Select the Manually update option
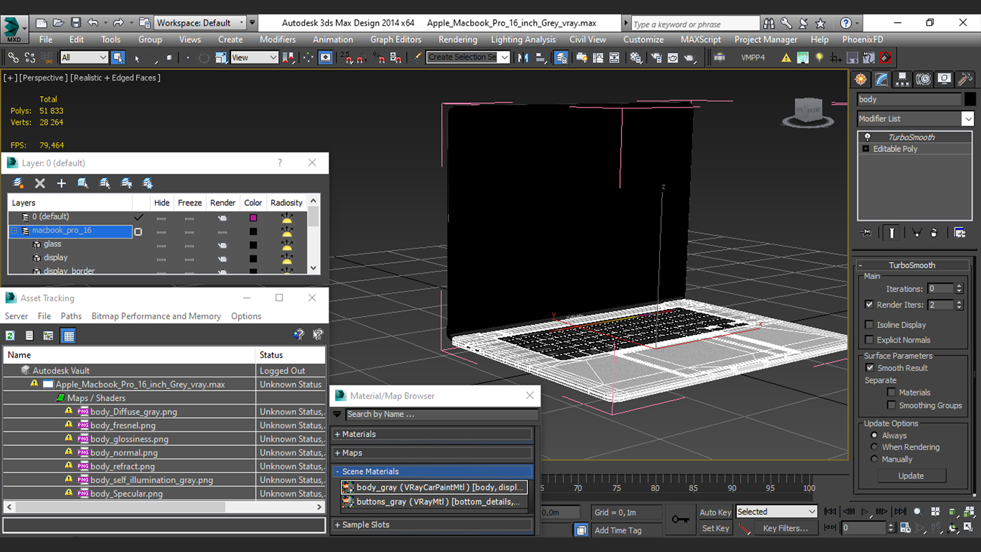The width and height of the screenshot is (981, 552). pos(874,459)
